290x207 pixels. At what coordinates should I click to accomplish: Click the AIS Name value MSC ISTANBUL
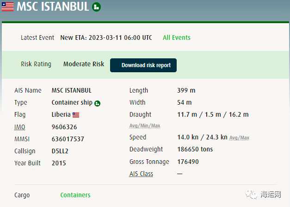tap(72, 90)
